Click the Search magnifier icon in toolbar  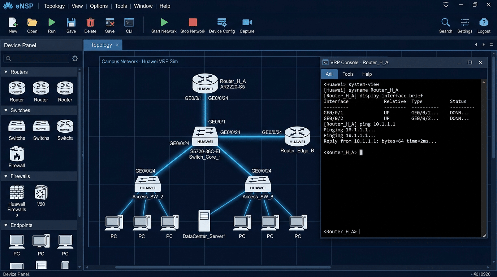click(446, 22)
